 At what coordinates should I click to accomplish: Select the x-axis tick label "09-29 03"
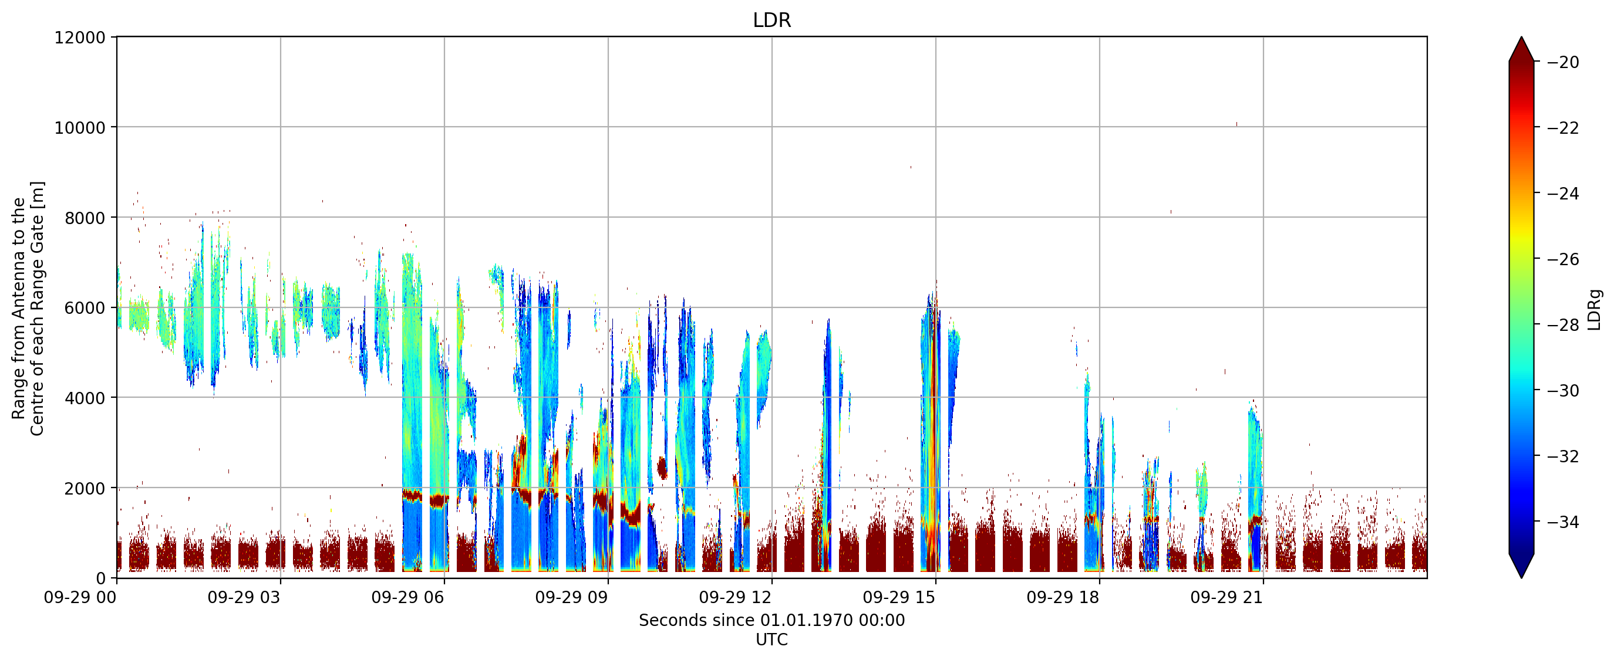tap(244, 597)
